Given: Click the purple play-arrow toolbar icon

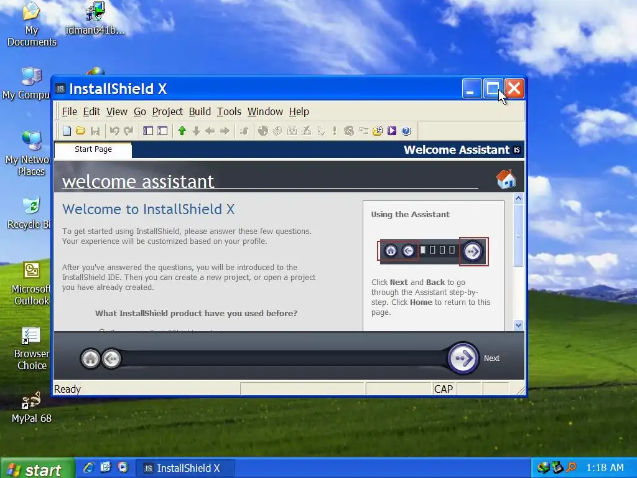Looking at the screenshot, I should tap(392, 131).
